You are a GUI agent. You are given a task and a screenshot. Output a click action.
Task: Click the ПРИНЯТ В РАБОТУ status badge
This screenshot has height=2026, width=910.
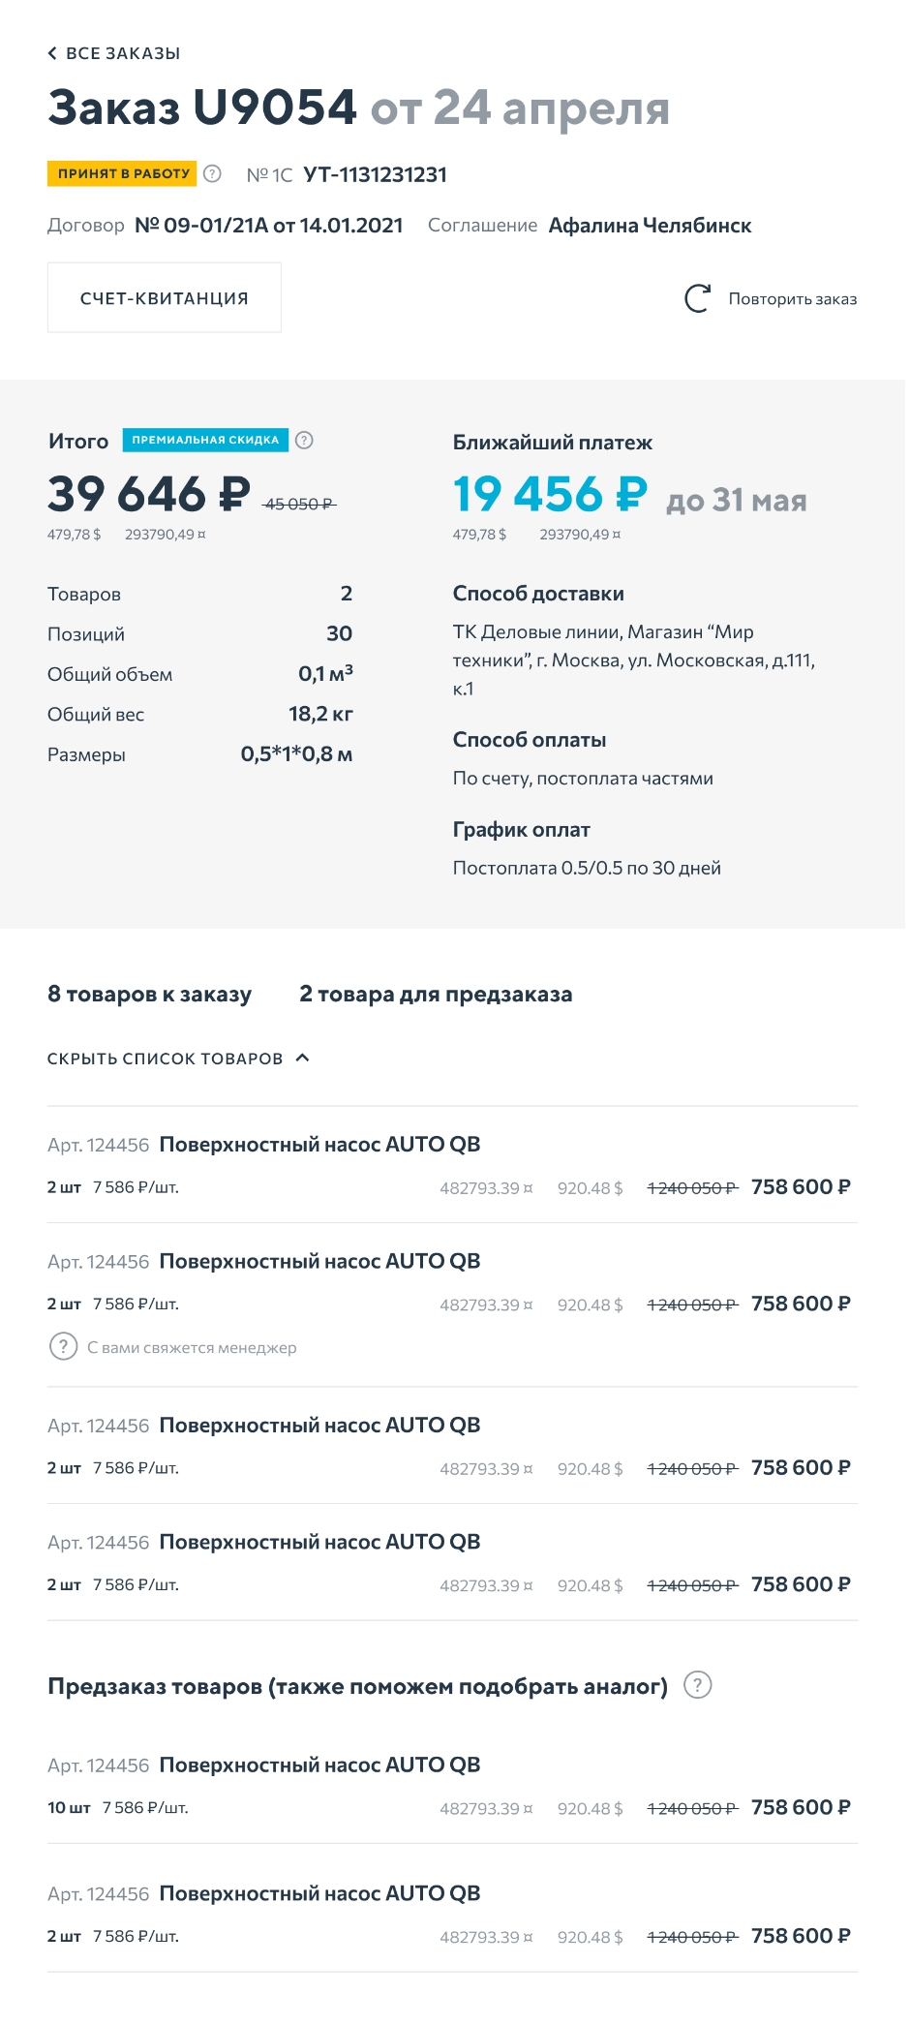pyautogui.click(x=123, y=174)
